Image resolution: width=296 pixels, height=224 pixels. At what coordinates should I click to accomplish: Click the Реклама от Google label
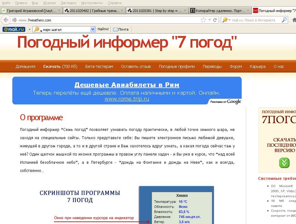tap(226, 102)
